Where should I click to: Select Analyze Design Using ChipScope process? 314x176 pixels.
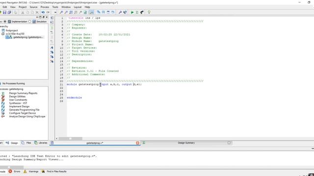(27, 116)
